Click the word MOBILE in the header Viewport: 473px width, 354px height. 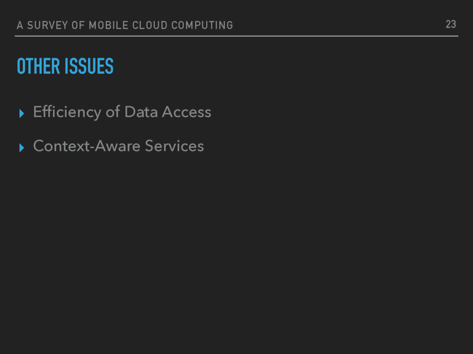pyautogui.click(x=109, y=25)
